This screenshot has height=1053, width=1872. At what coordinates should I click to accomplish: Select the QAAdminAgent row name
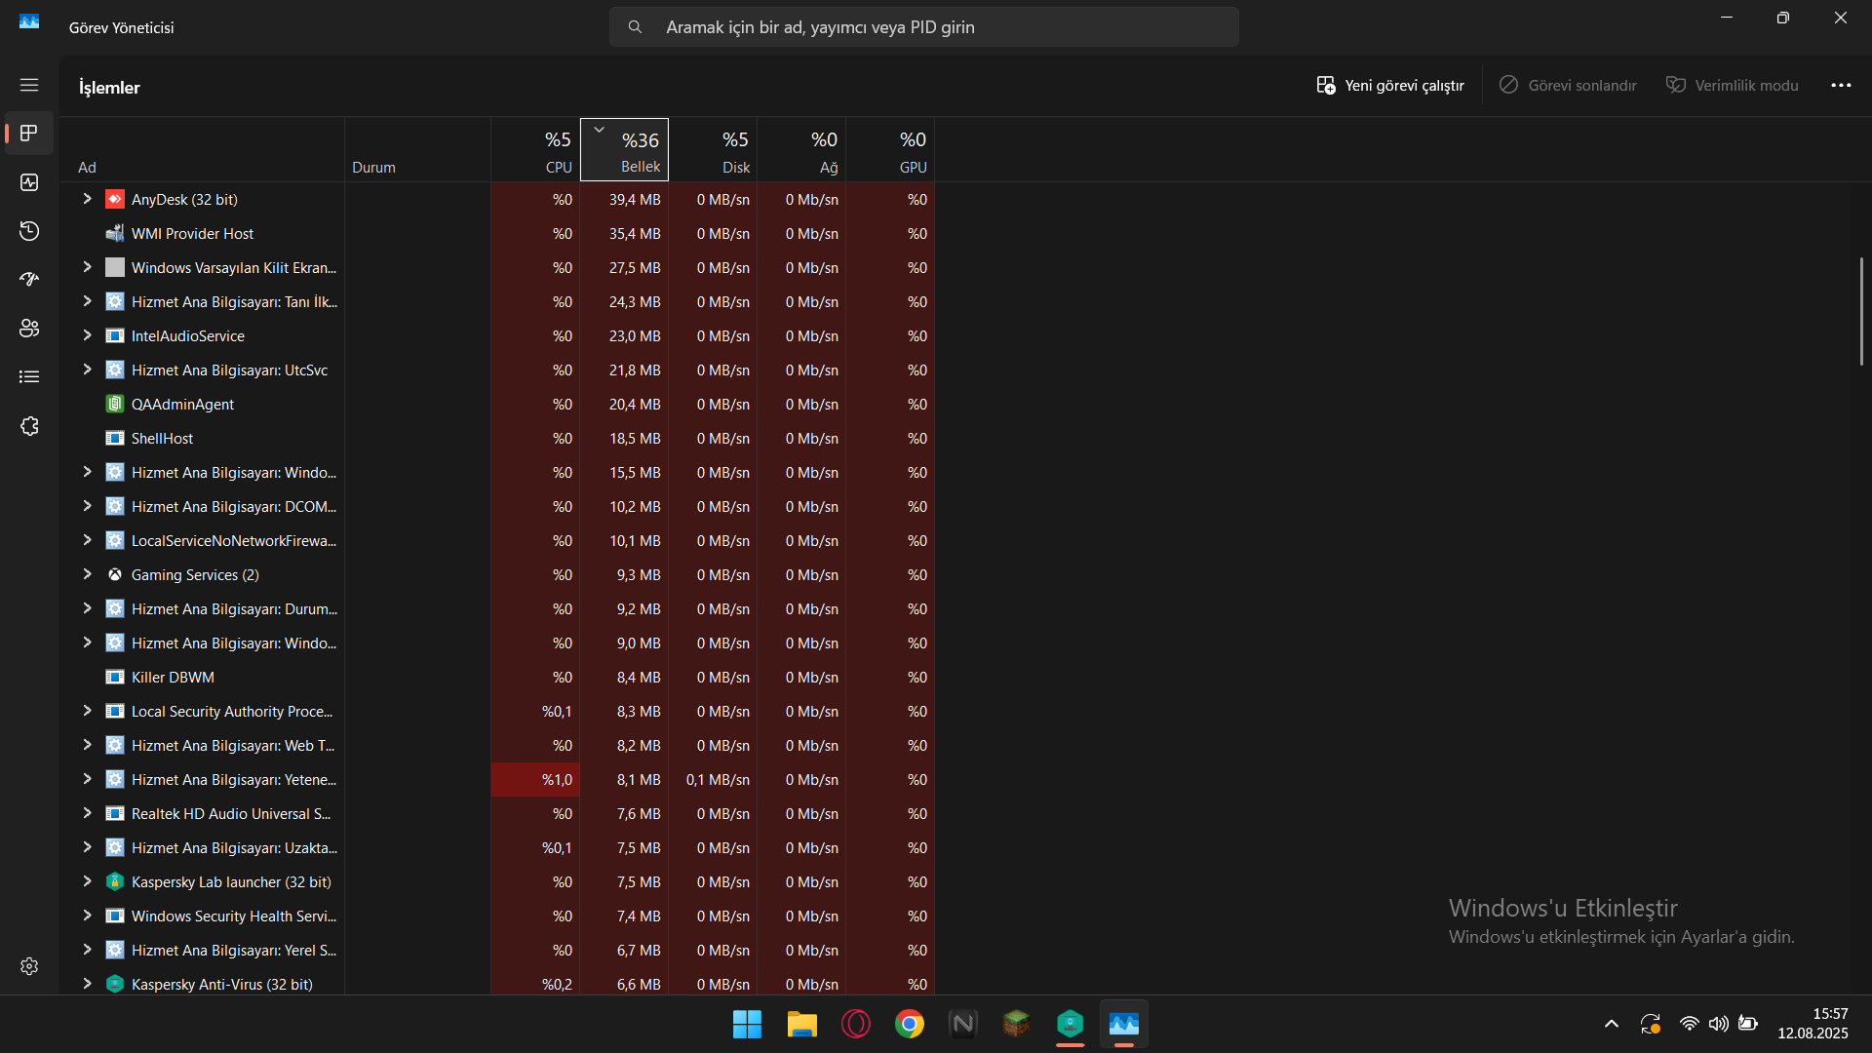(x=182, y=404)
